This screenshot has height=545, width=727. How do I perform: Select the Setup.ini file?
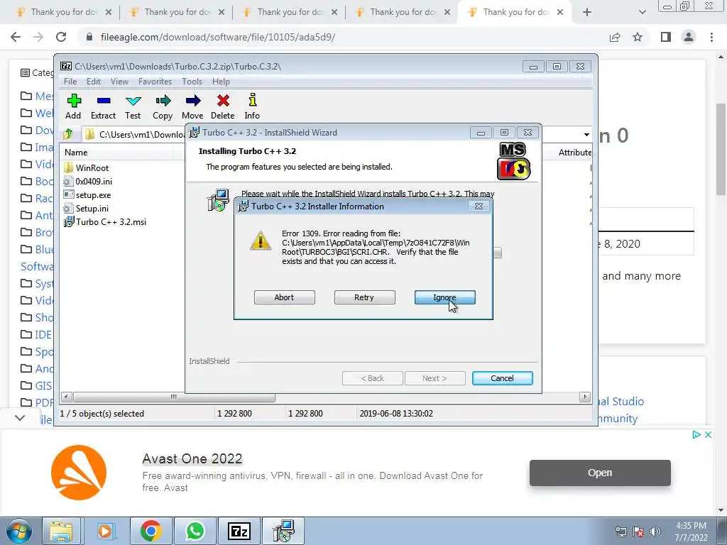click(92, 209)
